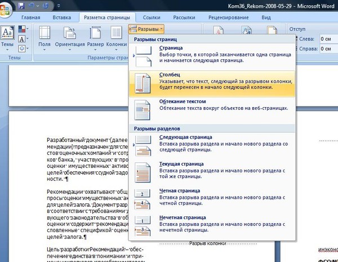
Task: Select the Разметка страницы tab
Action: 107,17
